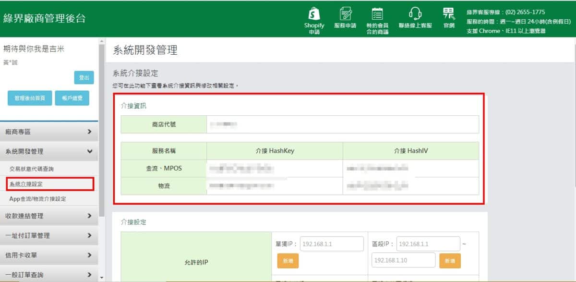Viewport: 576px width, 282px height.
Task: Open the Shopify 申請 icon
Action: (x=314, y=20)
